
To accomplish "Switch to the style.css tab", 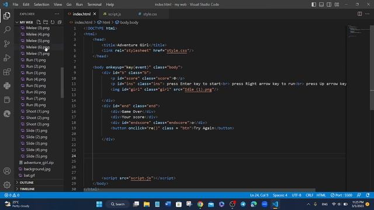I will (150, 14).
